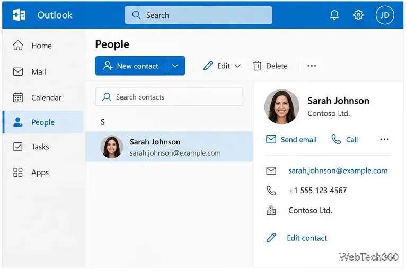
Task: Click the add-person icon on New contact
Action: (108, 66)
